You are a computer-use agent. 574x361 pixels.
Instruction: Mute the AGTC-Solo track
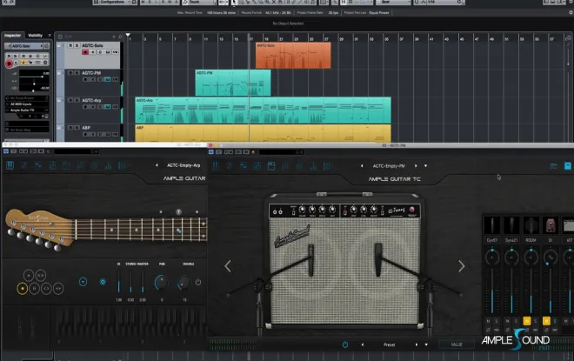[70, 45]
